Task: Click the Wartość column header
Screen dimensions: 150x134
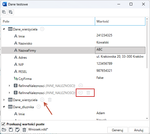Action: pyautogui.click(x=120, y=21)
